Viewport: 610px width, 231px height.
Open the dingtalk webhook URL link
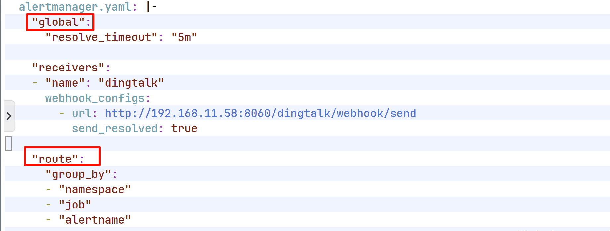click(x=260, y=114)
